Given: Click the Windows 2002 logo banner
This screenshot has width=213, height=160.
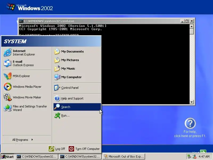Looking at the screenshot, I should pyautogui.click(x=30, y=7).
